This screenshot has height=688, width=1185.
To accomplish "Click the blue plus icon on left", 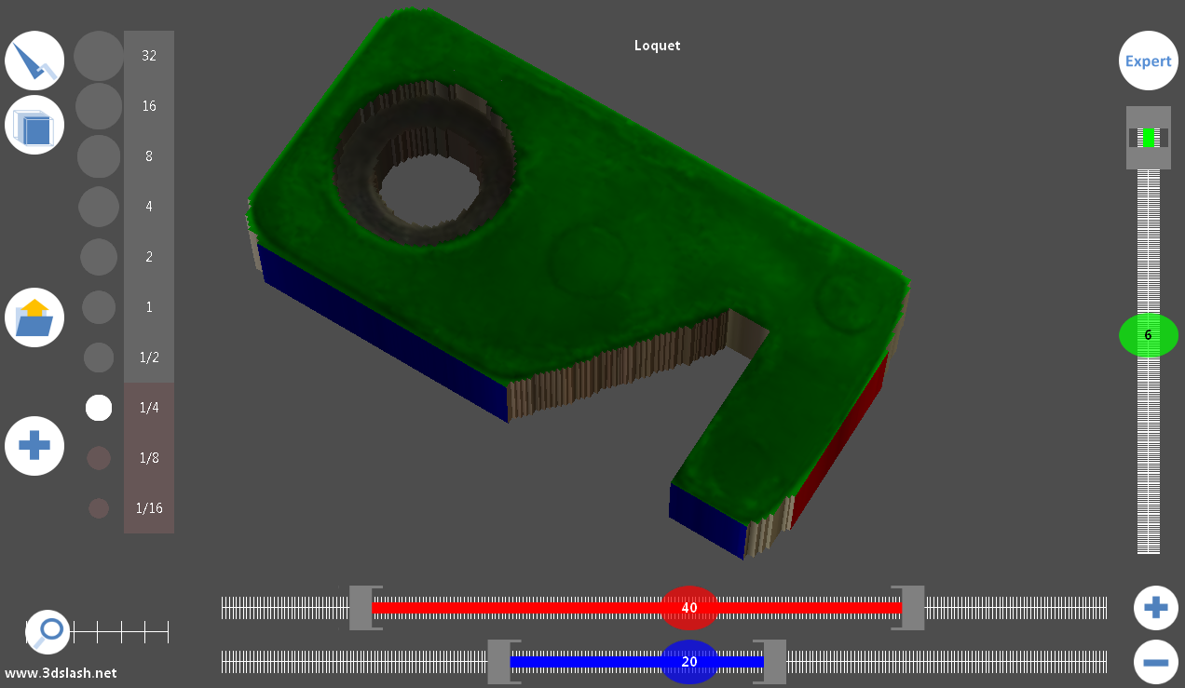I will click(x=34, y=446).
